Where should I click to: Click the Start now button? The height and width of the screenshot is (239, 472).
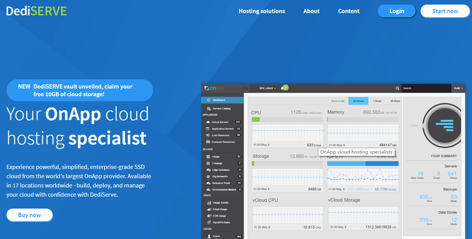click(445, 11)
